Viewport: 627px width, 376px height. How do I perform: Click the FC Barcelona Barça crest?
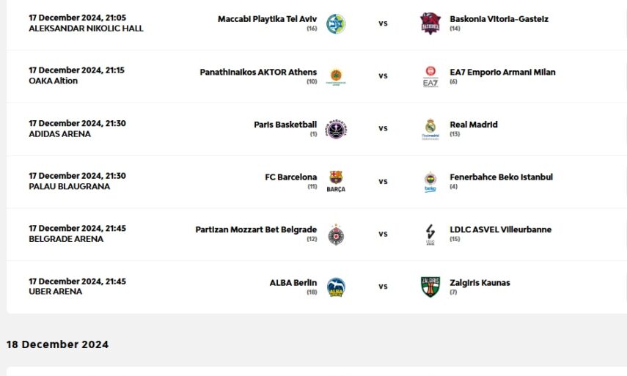(336, 181)
